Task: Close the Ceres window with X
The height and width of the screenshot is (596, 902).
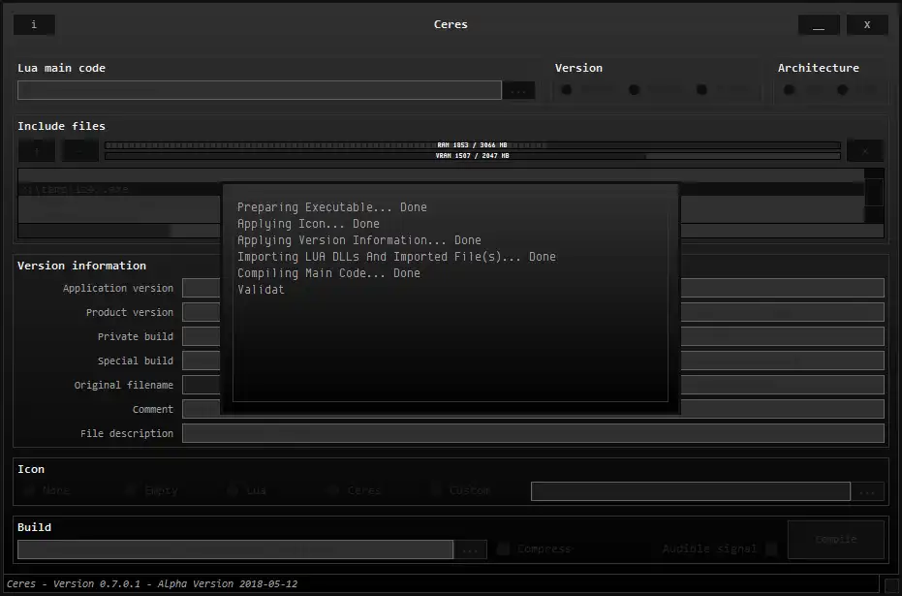Action: click(x=867, y=25)
